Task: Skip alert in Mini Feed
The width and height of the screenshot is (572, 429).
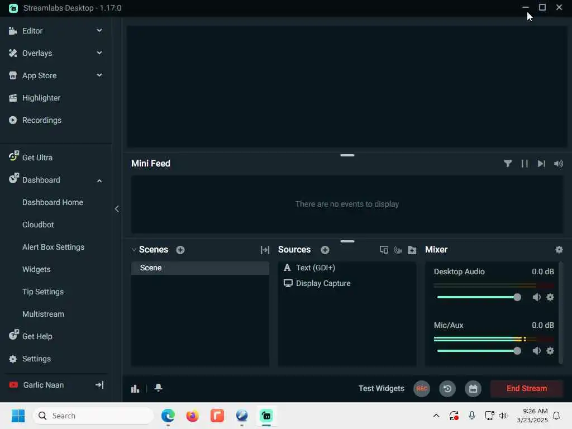Action: click(x=541, y=164)
